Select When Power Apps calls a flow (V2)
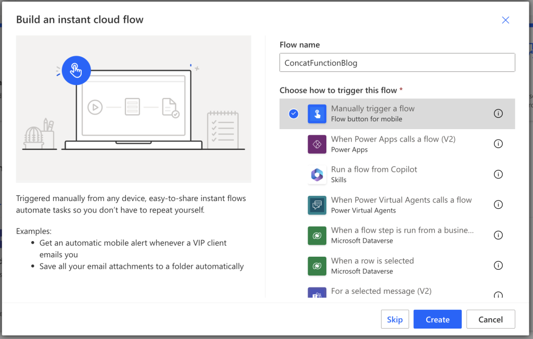533x339 pixels. (x=397, y=144)
